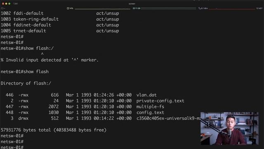The width and height of the screenshot is (264, 149).
Task: Click the last 'netsw-01#' prompt at bottom
Action: click(x=12, y=147)
